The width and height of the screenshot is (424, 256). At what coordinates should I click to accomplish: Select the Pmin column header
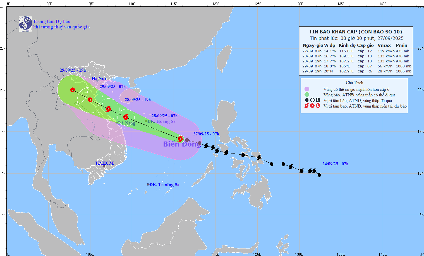coord(401,45)
